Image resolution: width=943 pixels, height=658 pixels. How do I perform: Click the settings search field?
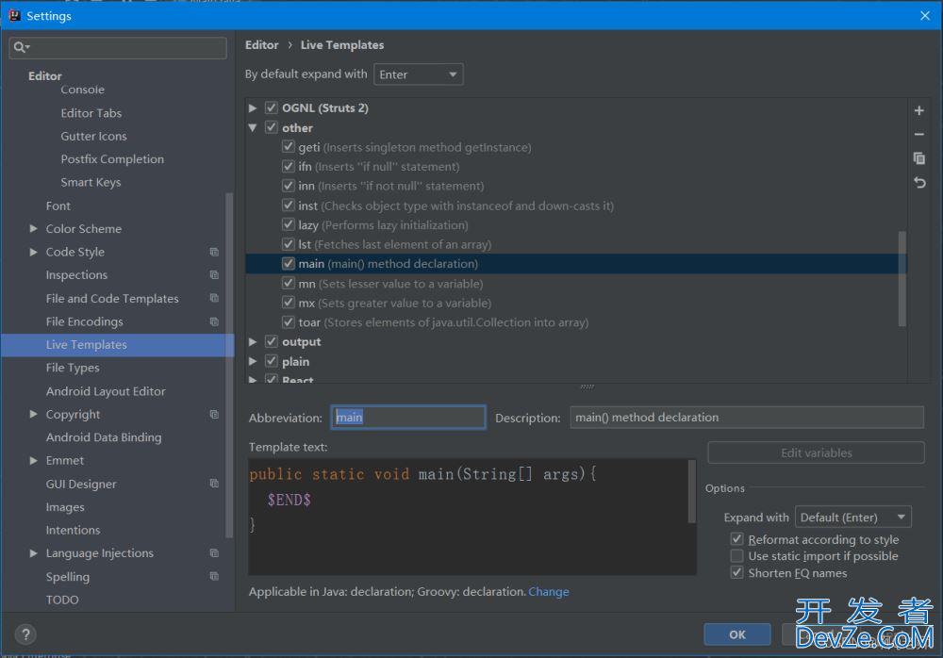tap(118, 47)
